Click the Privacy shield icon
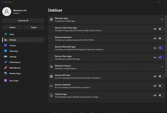The height and width of the screenshot is (113, 167). pos(6,45)
